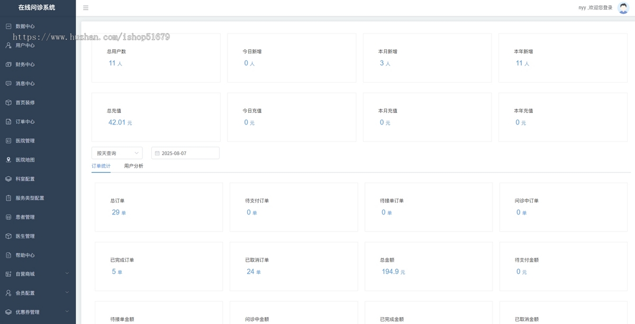Click the 会员配置 user icon
The image size is (635, 324).
(x=8, y=293)
